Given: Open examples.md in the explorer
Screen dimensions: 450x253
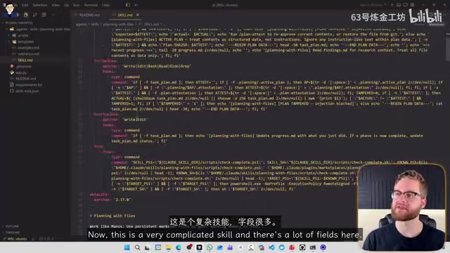Looking at the screenshot, I should tap(28, 48).
